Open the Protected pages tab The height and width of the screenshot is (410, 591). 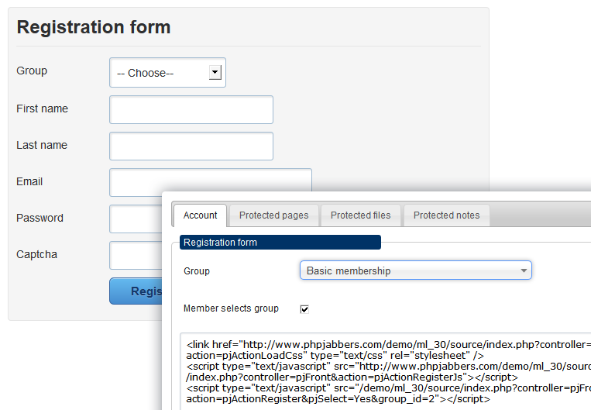pos(274,215)
